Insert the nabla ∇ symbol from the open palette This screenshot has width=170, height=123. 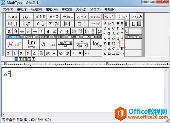(x=109, y=39)
